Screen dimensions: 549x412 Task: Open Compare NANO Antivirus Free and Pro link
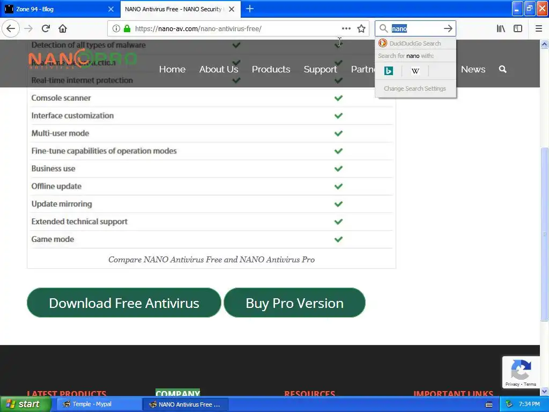pyautogui.click(x=211, y=260)
